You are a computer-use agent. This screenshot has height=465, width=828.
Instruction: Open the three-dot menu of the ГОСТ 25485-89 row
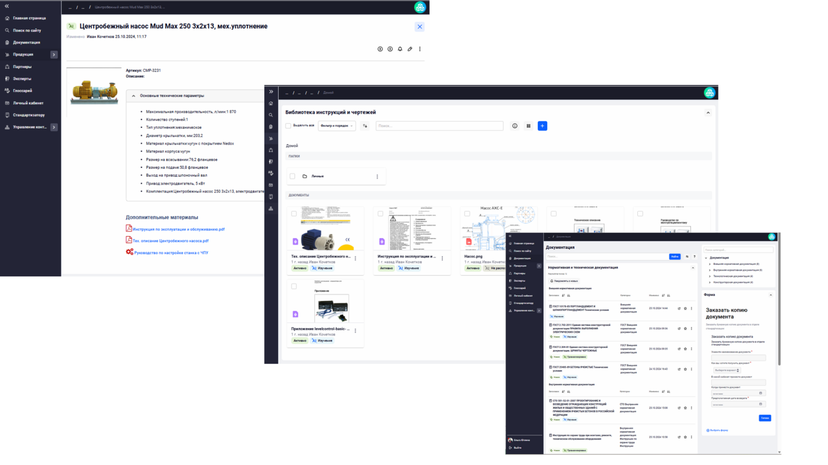691,369
